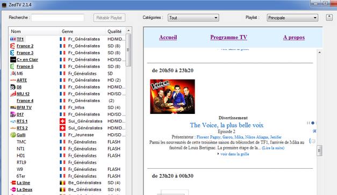Click the Divertissement category label
This screenshot has width=337, height=195.
(x=233, y=118)
